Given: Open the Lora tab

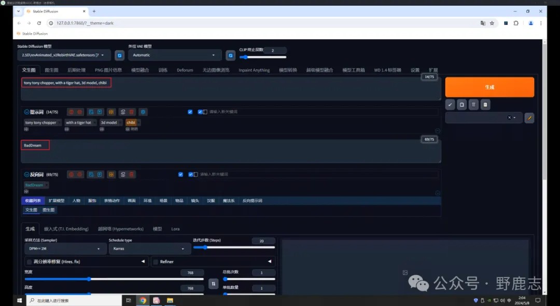Looking at the screenshot, I should pyautogui.click(x=175, y=229).
